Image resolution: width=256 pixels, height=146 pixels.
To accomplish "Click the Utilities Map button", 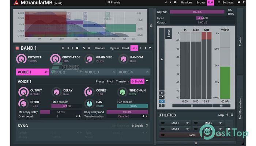I will 221,115.
